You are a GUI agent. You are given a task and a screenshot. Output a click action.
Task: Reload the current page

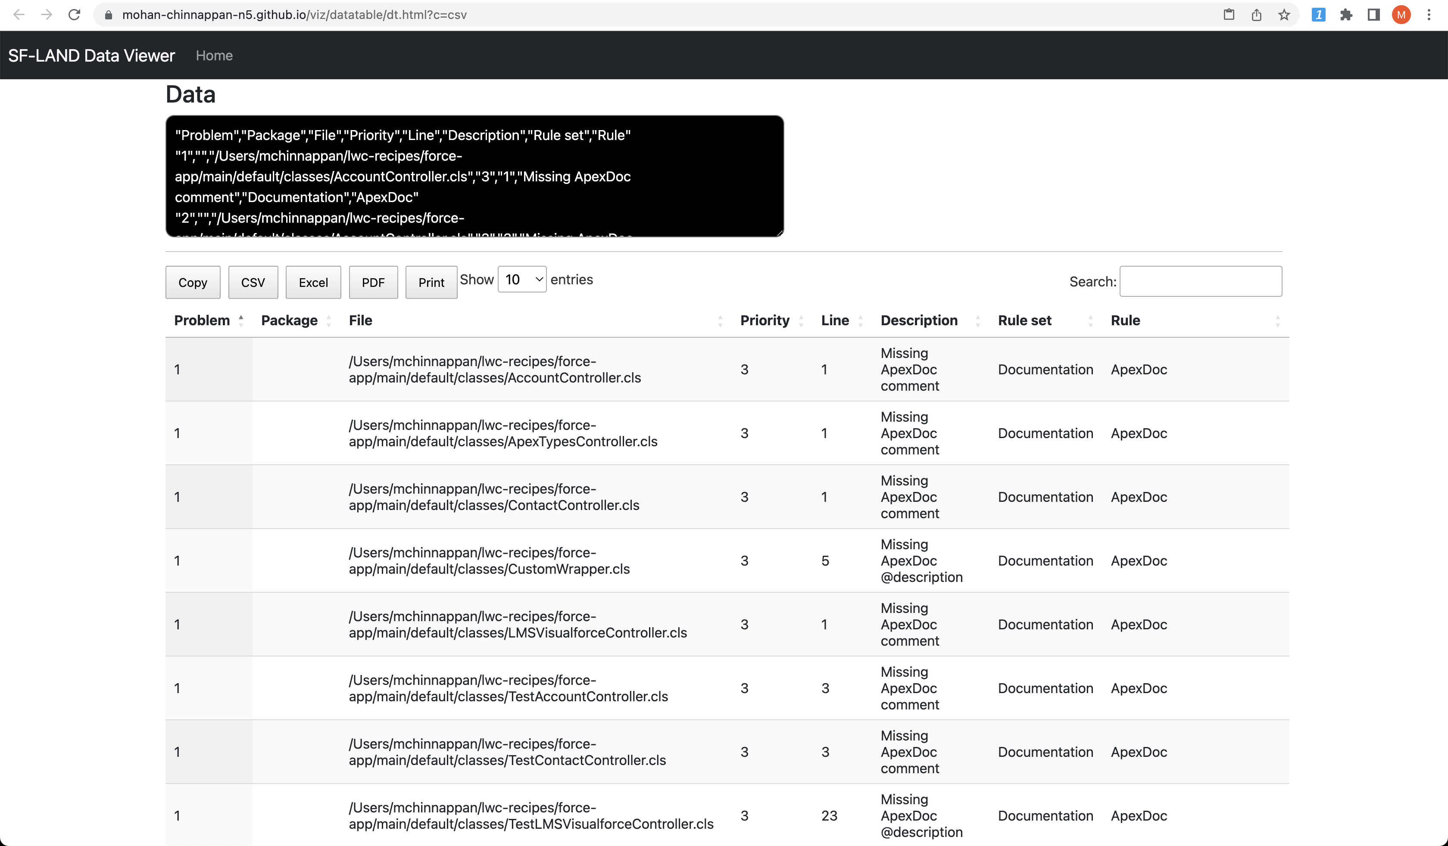[x=74, y=15]
